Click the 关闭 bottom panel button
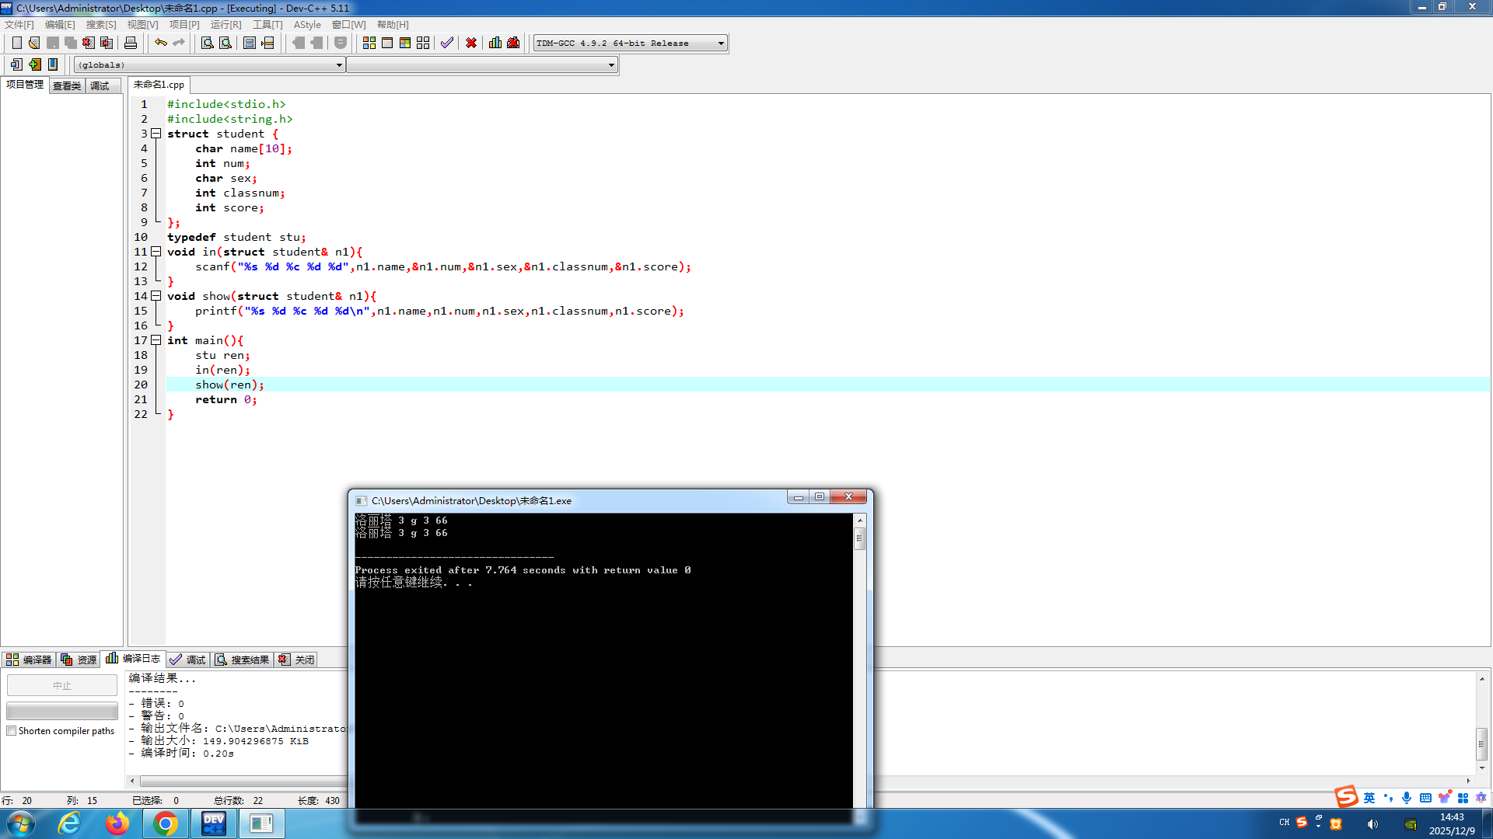 (297, 660)
